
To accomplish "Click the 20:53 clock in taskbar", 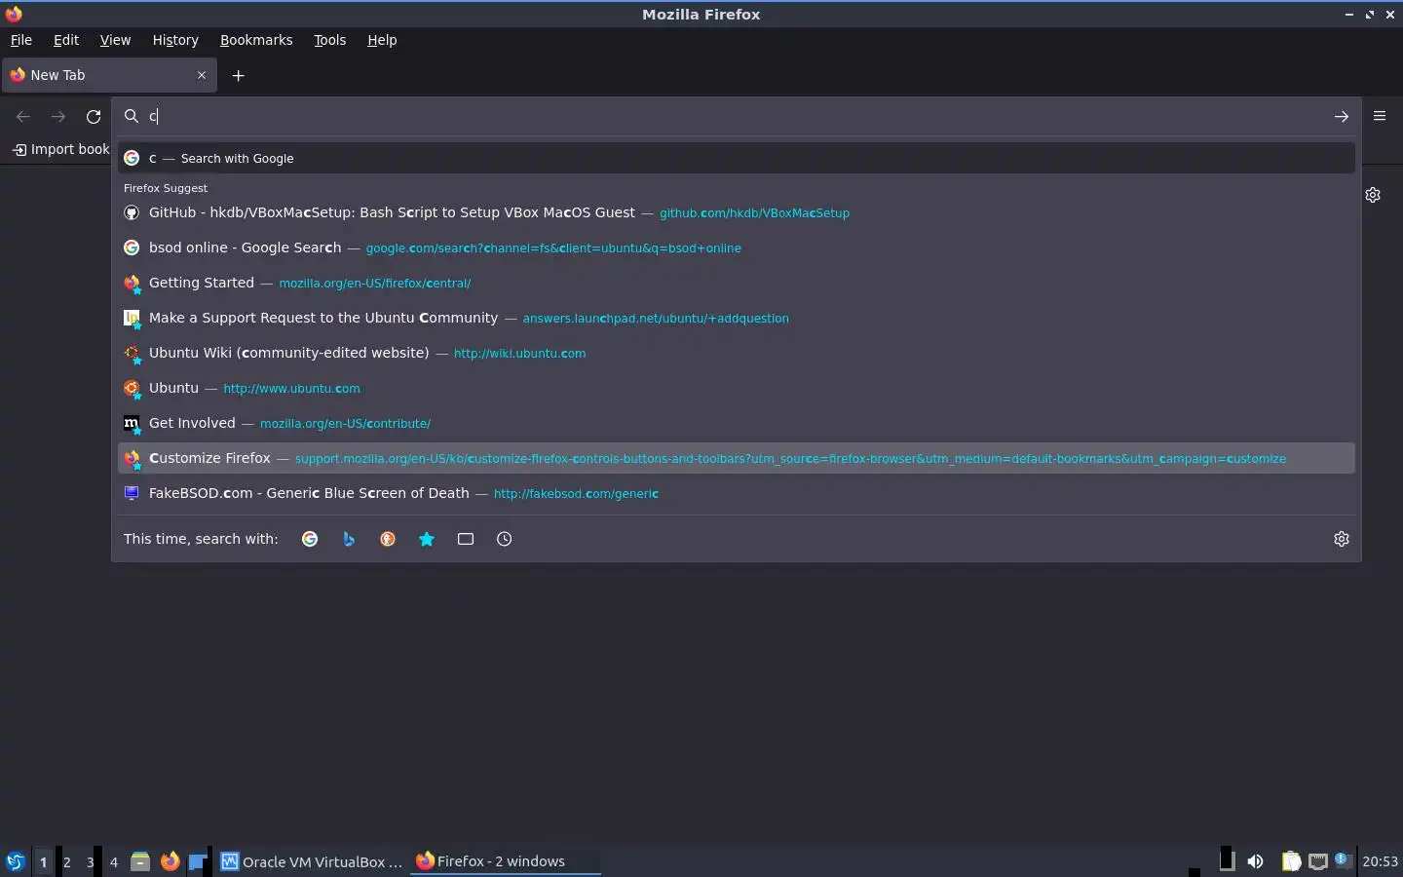I will (x=1380, y=861).
